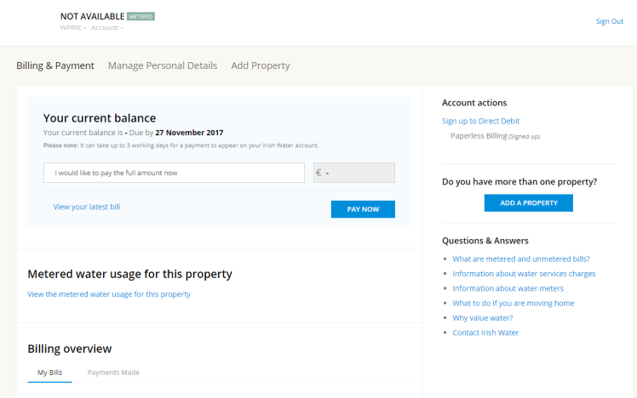Open the View your latest bill link
Screen dimensions: 637x398
[86, 207]
